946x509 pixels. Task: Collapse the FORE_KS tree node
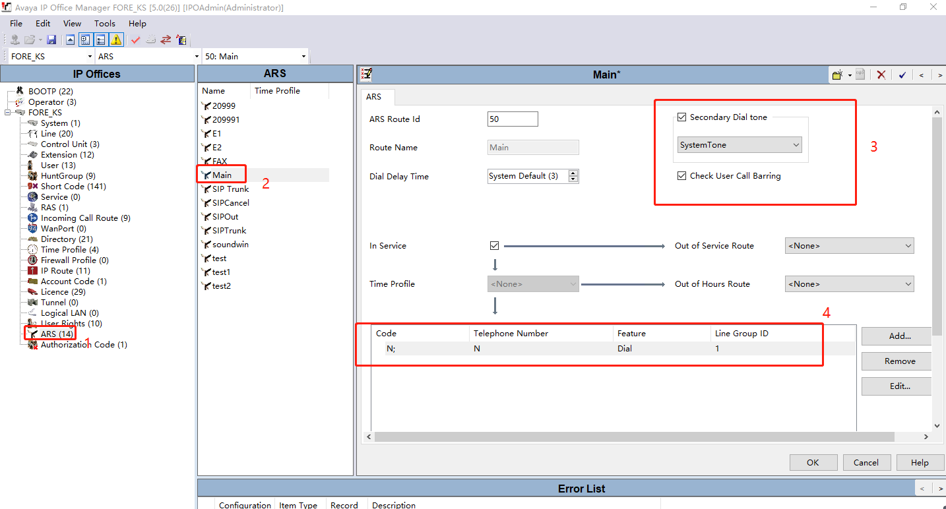click(x=8, y=113)
